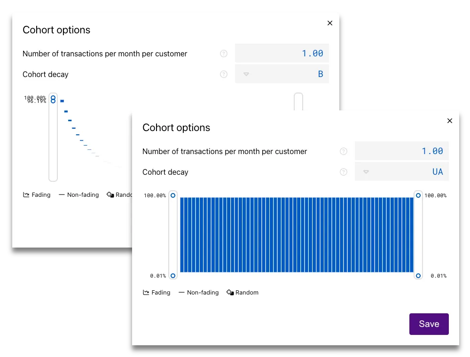Select Fading preset in front dialog
Screen dimensions: 470x357
pyautogui.click(x=157, y=292)
